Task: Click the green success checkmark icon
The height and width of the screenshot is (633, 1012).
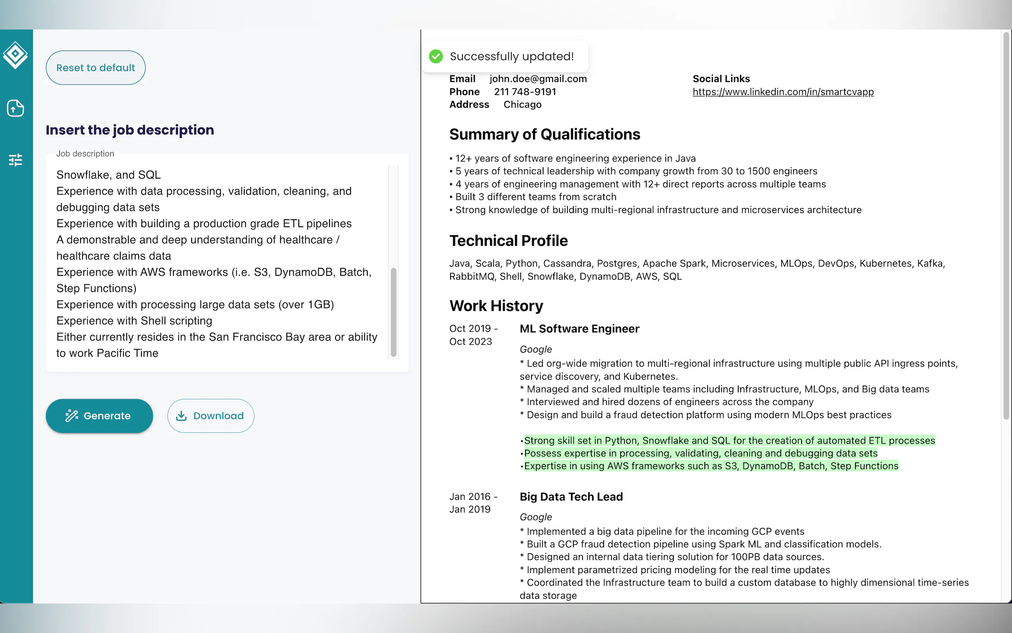Action: pos(435,56)
